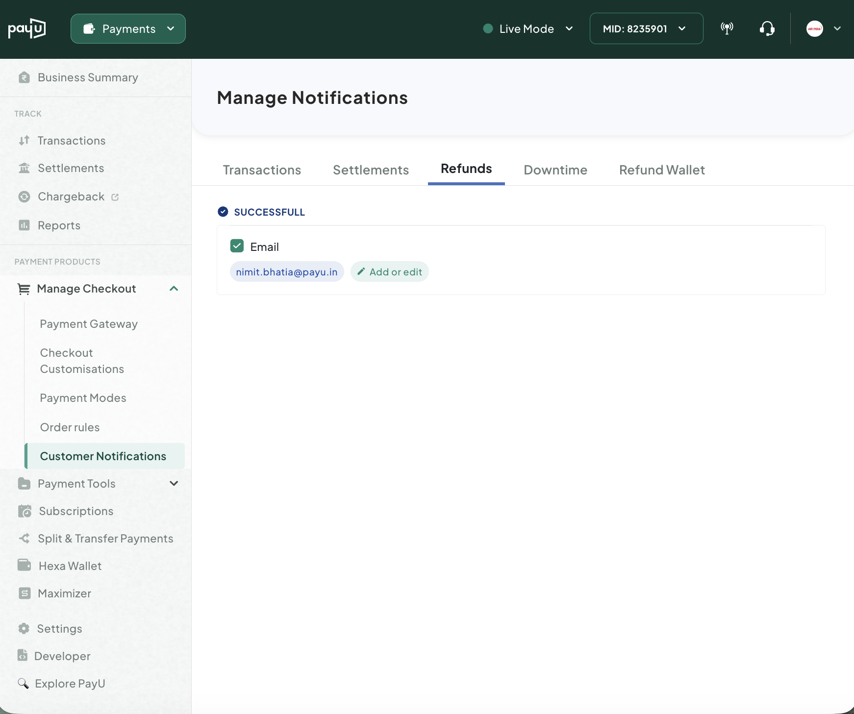Click the Settlements bank icon

point(24,168)
